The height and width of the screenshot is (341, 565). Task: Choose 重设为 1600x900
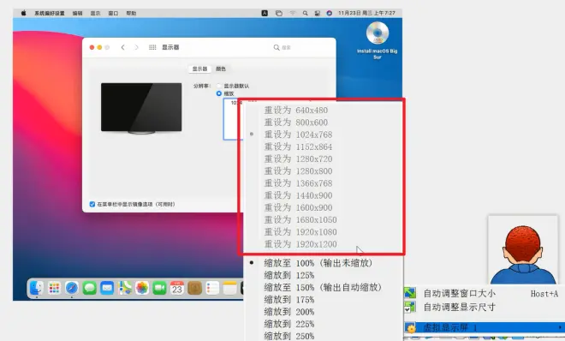pyautogui.click(x=298, y=207)
